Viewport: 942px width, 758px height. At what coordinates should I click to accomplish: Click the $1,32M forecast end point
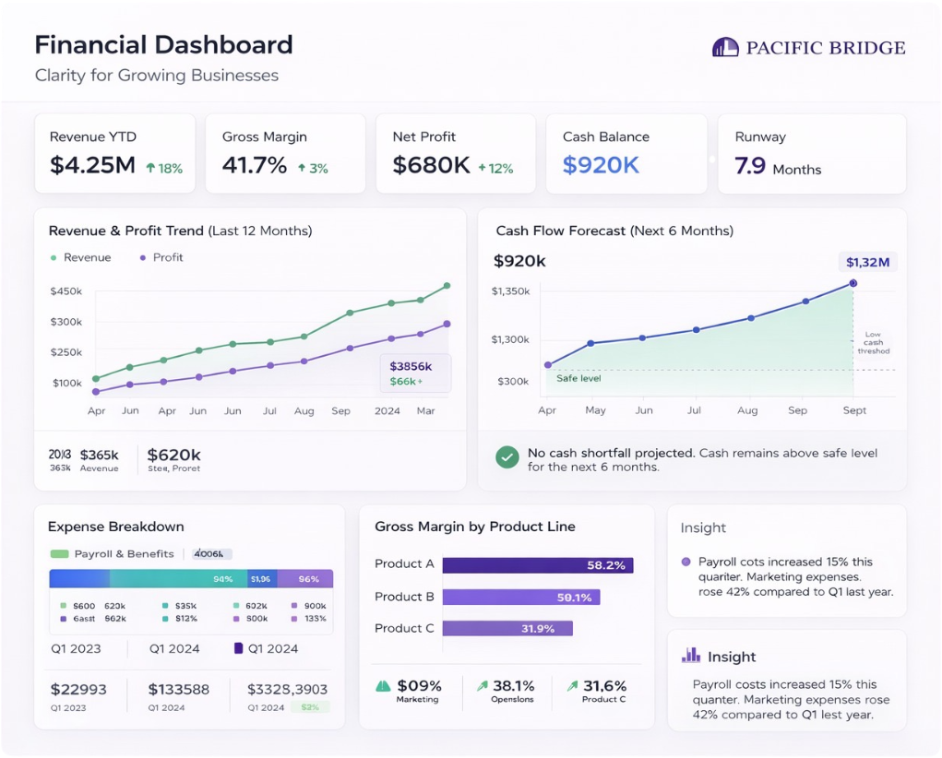coord(853,283)
